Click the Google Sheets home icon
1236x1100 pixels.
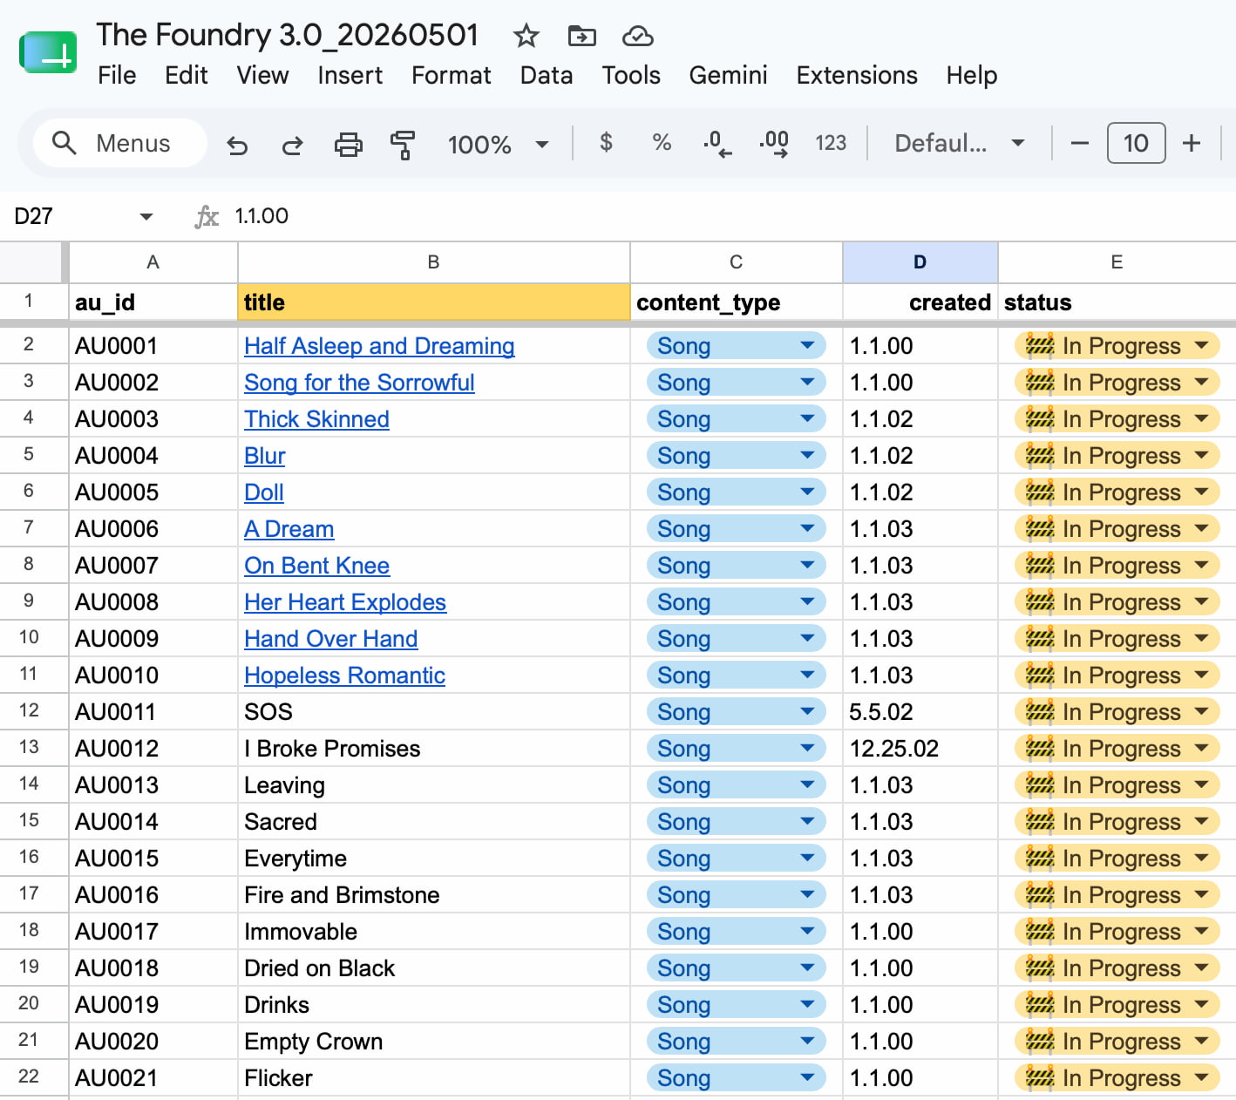pyautogui.click(x=48, y=53)
